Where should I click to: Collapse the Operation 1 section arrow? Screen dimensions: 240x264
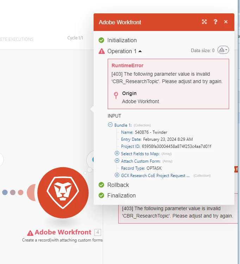(140, 51)
